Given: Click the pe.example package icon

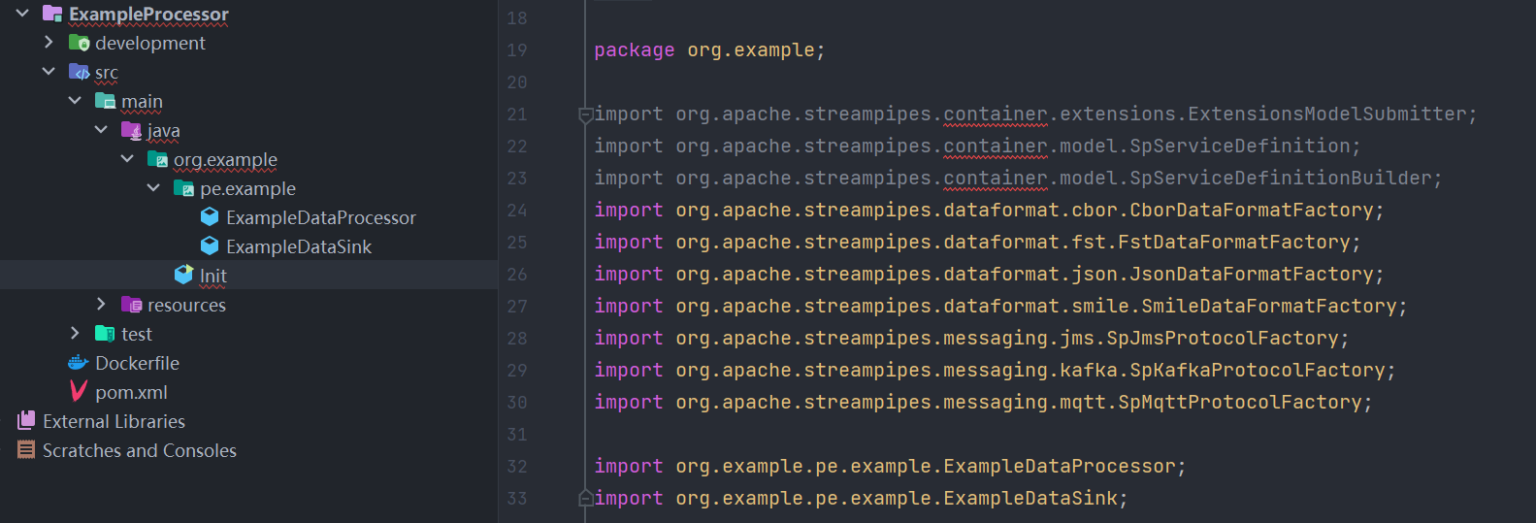Looking at the screenshot, I should (183, 188).
